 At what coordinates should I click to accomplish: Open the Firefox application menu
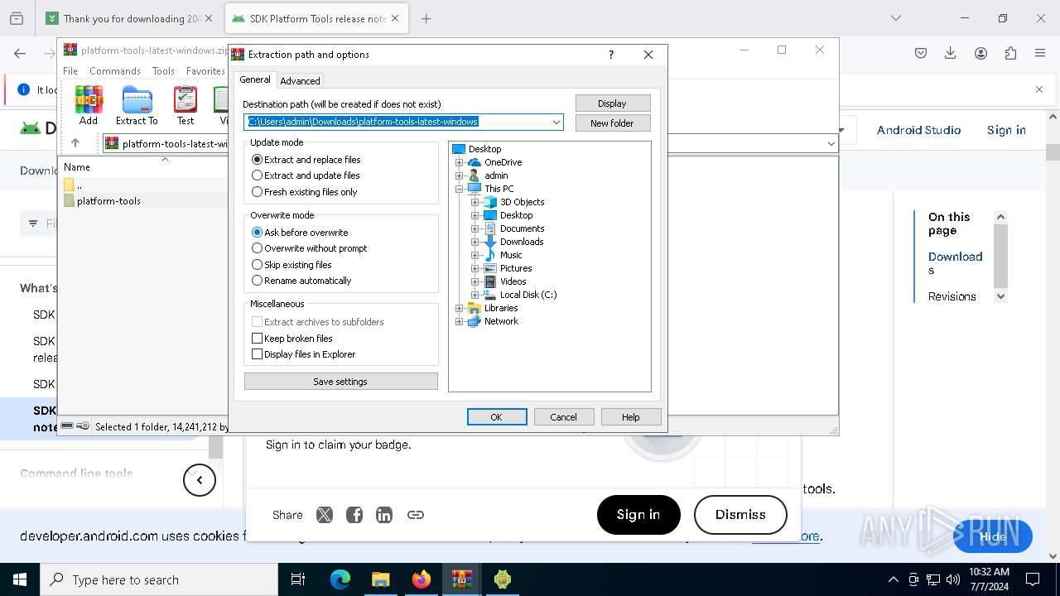pos(1040,53)
